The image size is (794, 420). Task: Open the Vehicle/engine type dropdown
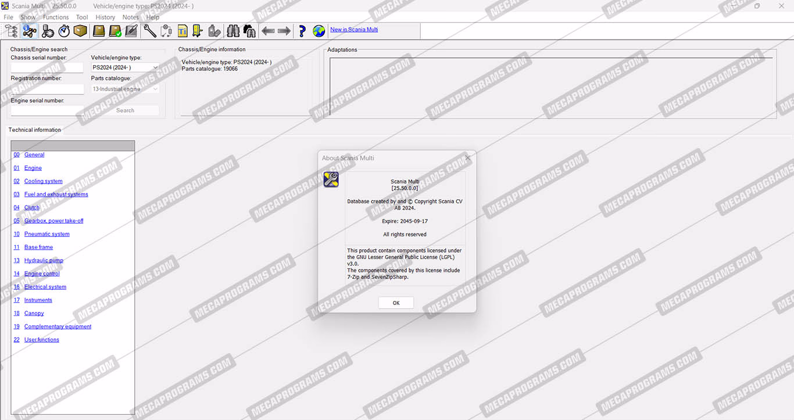click(125, 67)
